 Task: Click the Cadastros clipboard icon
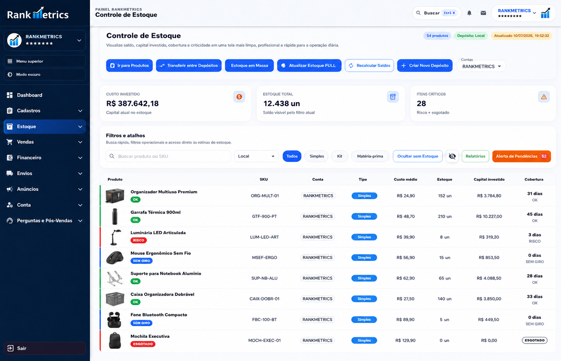10,111
